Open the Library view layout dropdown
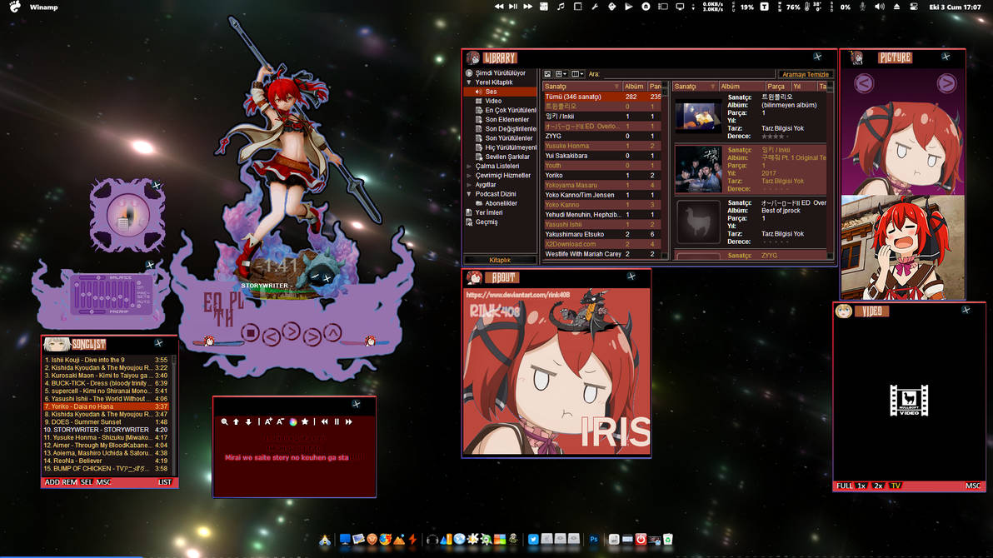 pos(561,74)
